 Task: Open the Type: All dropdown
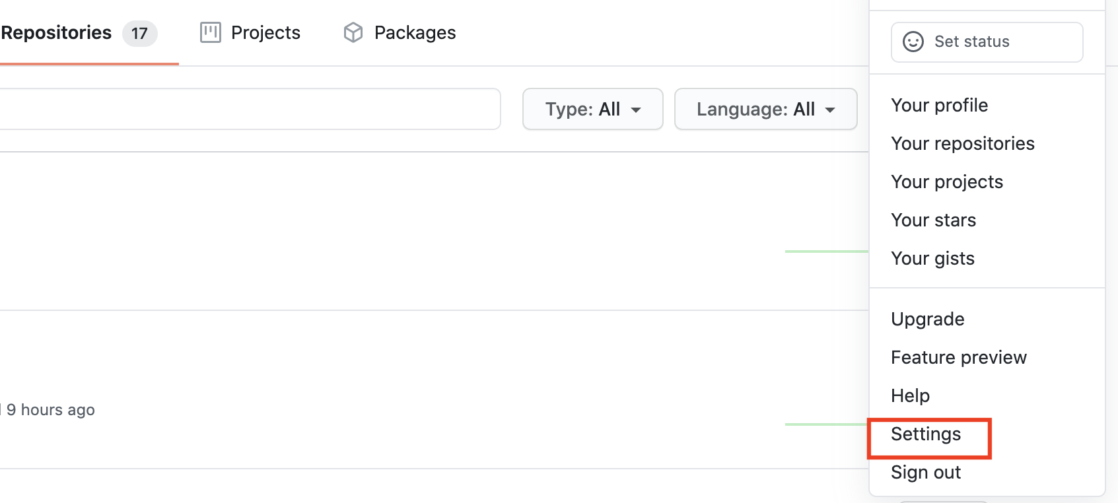592,109
